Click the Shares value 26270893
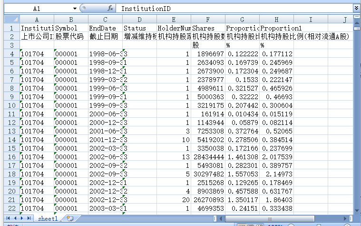This screenshot has width=361, height=226. coord(208,200)
